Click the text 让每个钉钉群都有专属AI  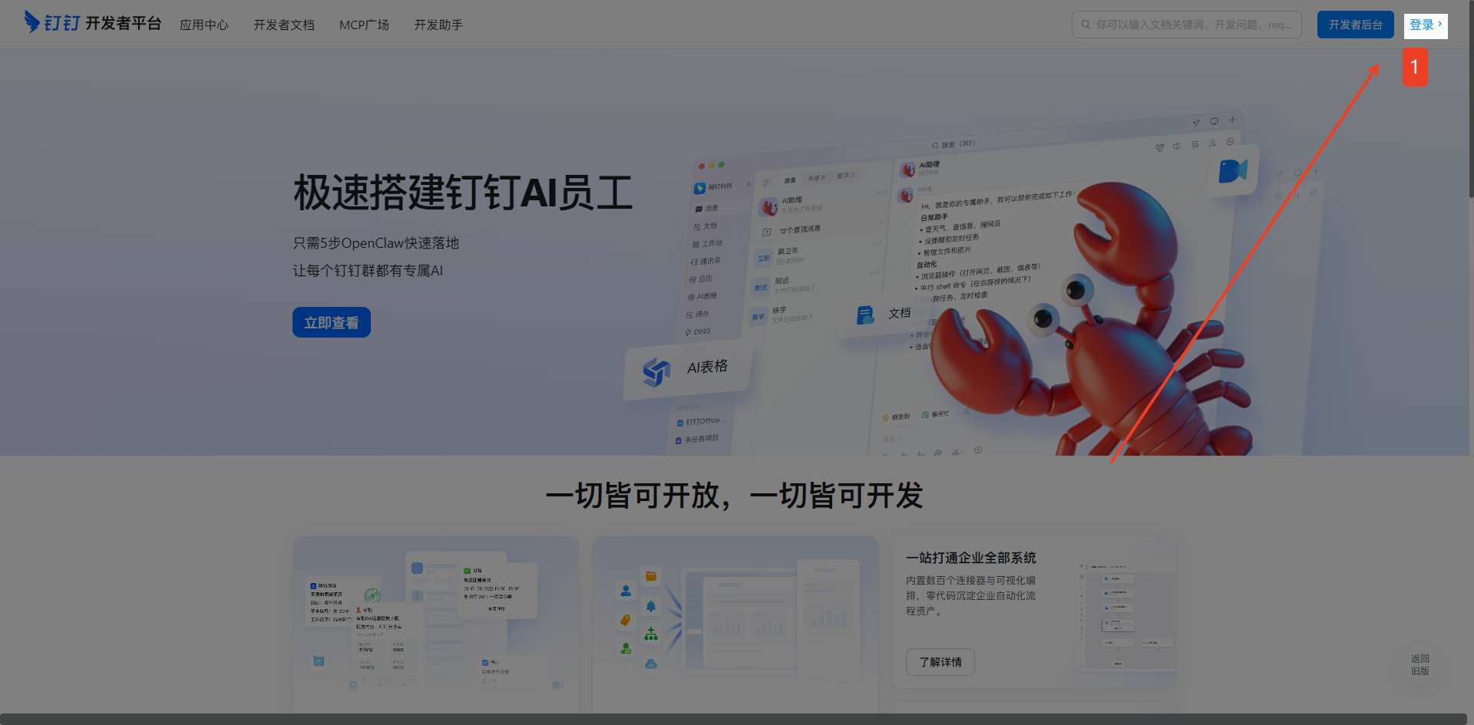click(368, 271)
